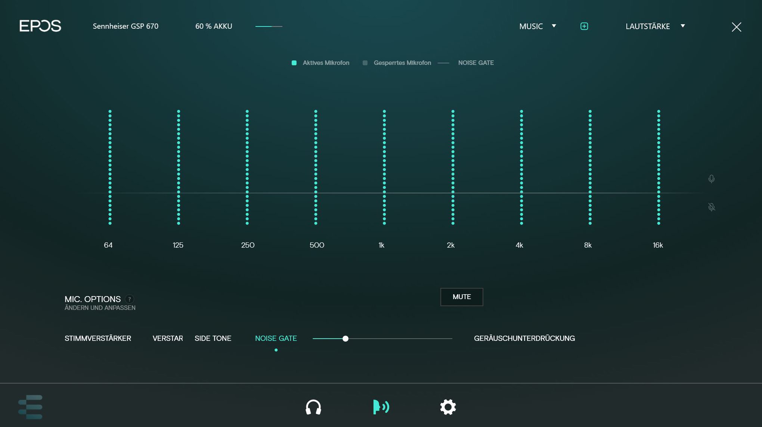
Task: Open the headphone audio settings page
Action: point(313,407)
